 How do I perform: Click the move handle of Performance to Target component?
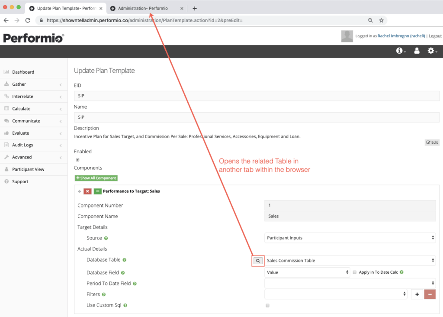point(80,191)
